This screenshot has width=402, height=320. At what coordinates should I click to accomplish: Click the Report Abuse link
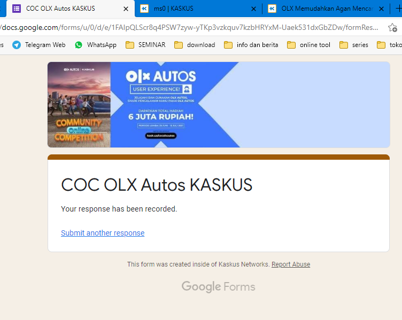pos(291,264)
